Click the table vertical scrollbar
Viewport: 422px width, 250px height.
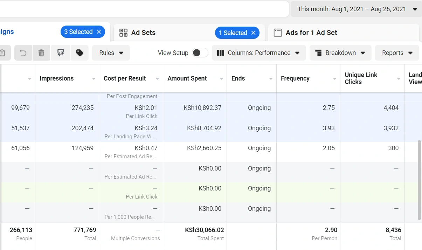click(419, 180)
